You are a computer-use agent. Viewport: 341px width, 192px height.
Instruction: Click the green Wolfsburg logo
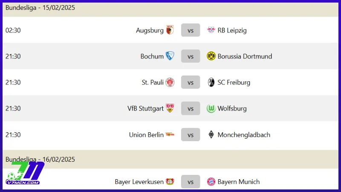point(211,108)
